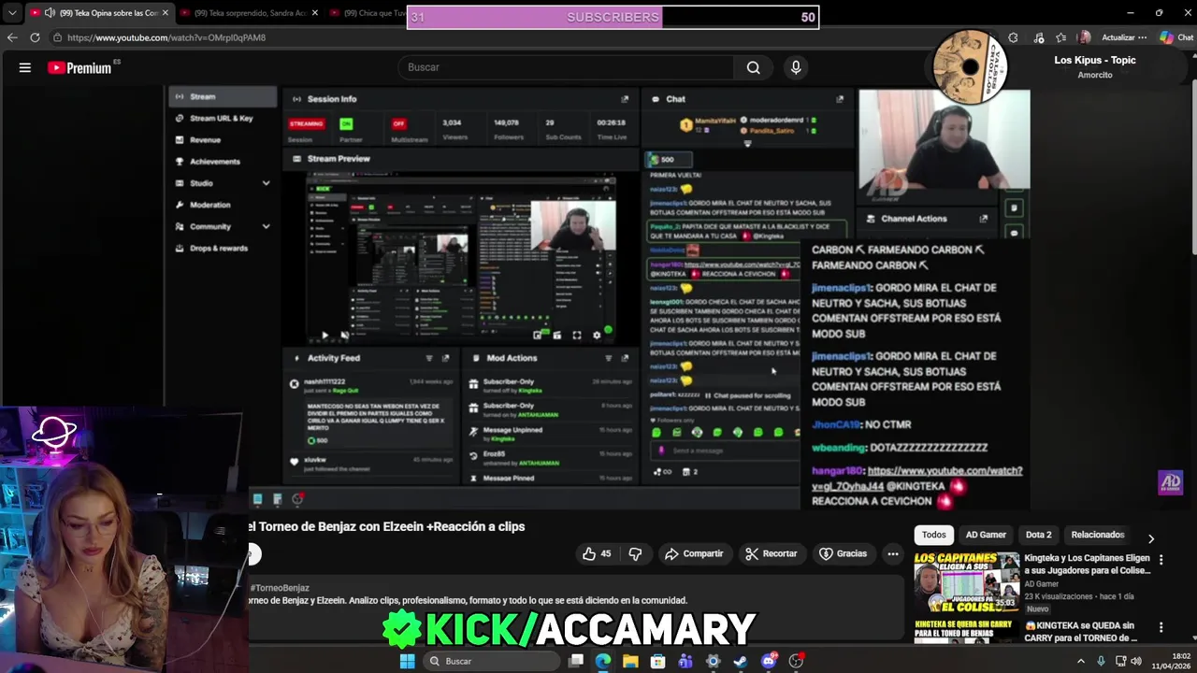Open the browser favorites star list
This screenshot has width=1197, height=673.
pyautogui.click(x=1060, y=37)
